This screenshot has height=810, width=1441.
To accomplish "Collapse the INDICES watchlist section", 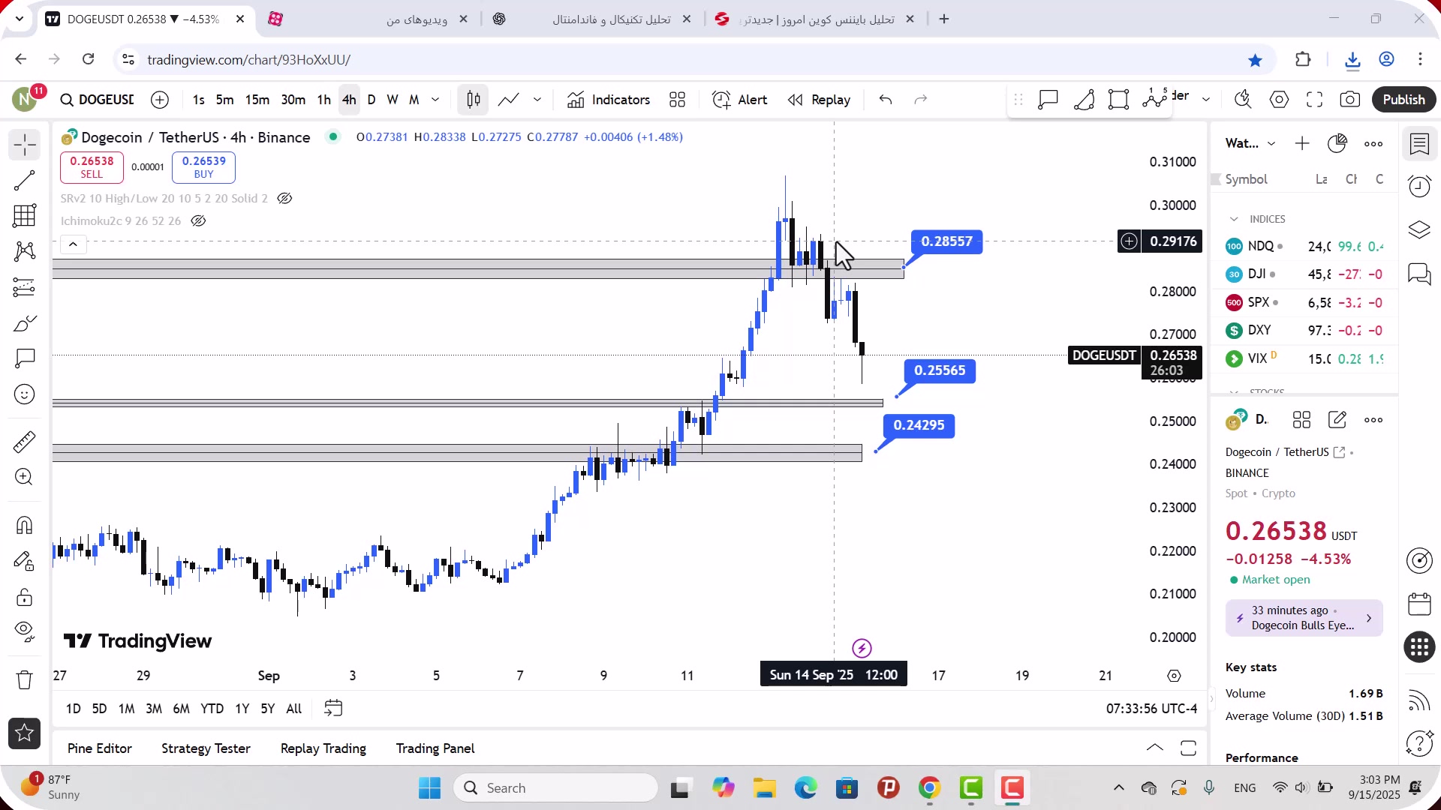I will 1234,219.
